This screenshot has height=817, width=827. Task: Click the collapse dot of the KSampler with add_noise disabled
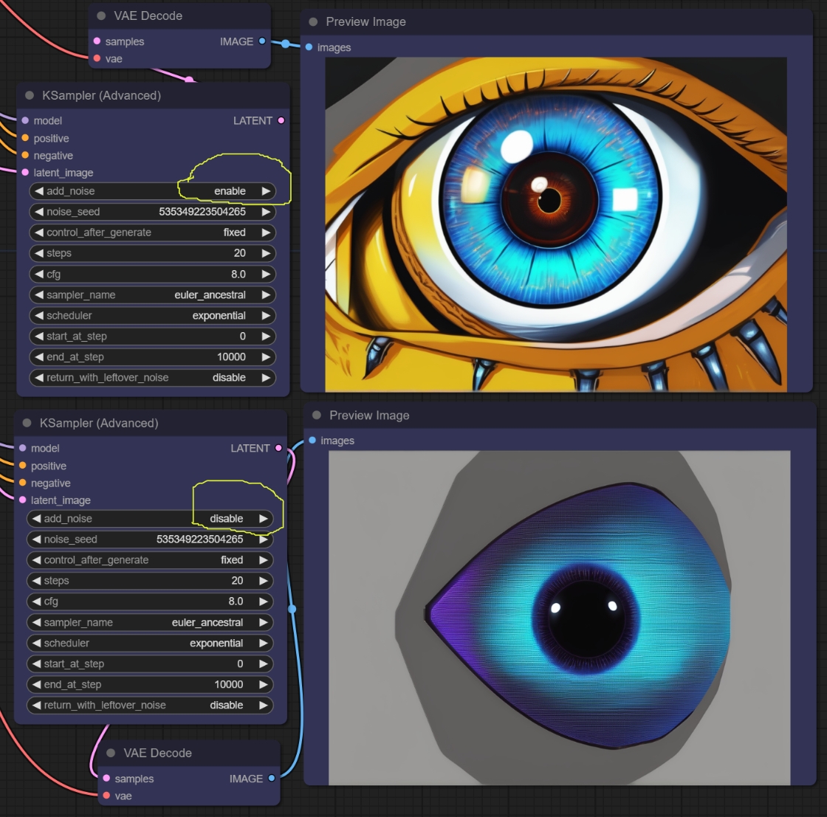27,423
